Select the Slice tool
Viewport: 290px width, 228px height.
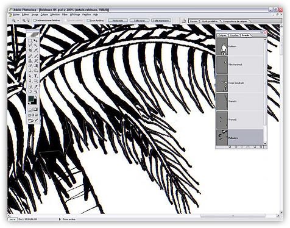(x=36, y=50)
